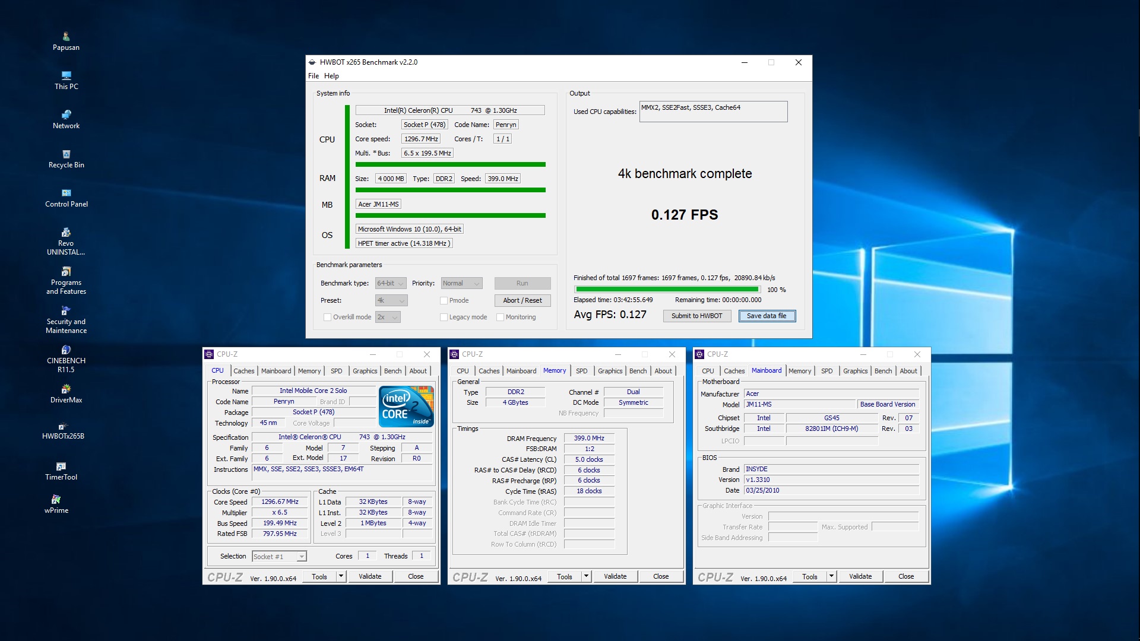1140x641 pixels.
Task: Click the green bar below the CPU info
Action: click(x=451, y=164)
